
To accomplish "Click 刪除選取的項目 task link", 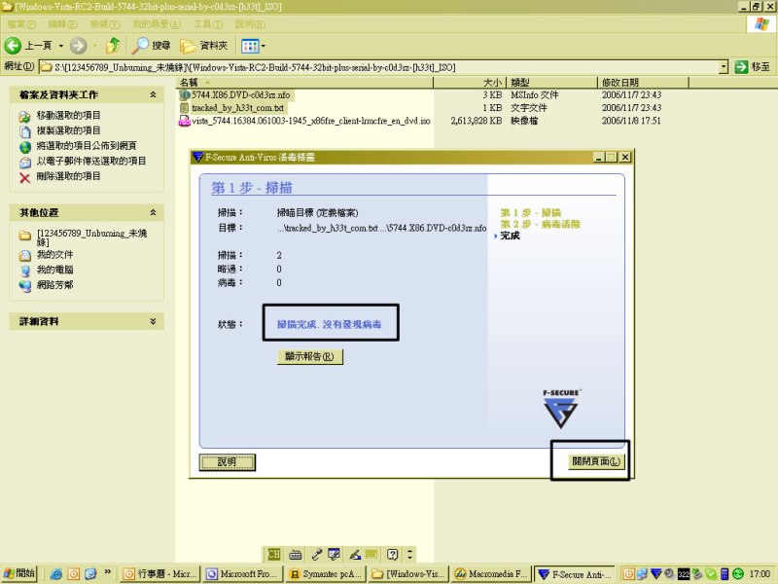I will [x=68, y=176].
